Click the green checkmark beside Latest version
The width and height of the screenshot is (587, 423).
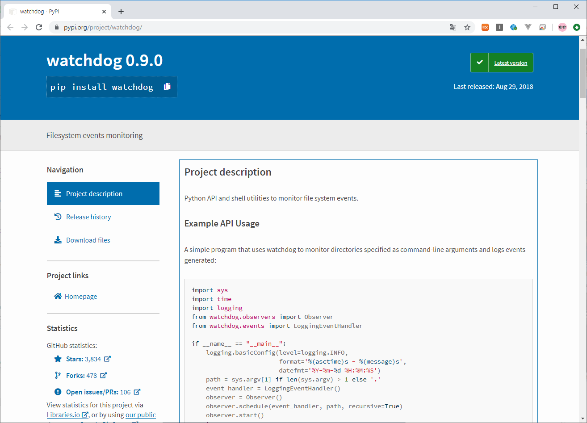[x=480, y=63]
